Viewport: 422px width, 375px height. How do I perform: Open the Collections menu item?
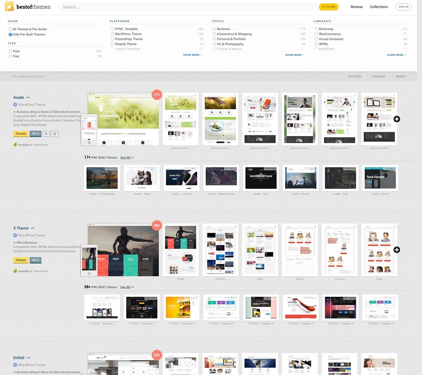click(x=379, y=7)
